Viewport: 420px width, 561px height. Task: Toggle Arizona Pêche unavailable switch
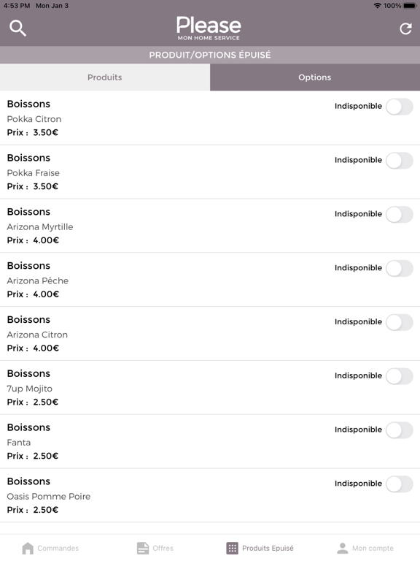pos(400,268)
